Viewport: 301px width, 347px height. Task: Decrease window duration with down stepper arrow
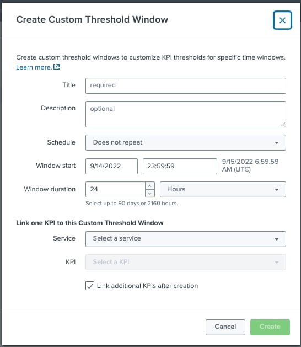coord(150,193)
